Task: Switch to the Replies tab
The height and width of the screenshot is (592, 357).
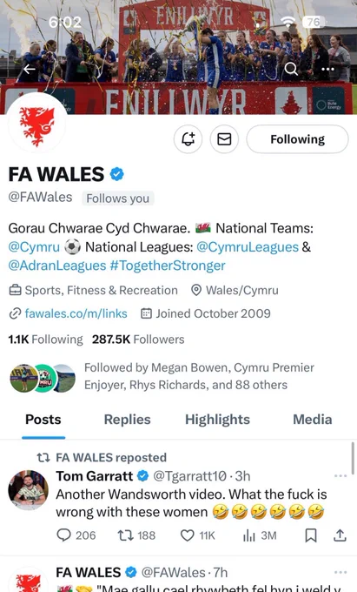Action: pos(128,420)
